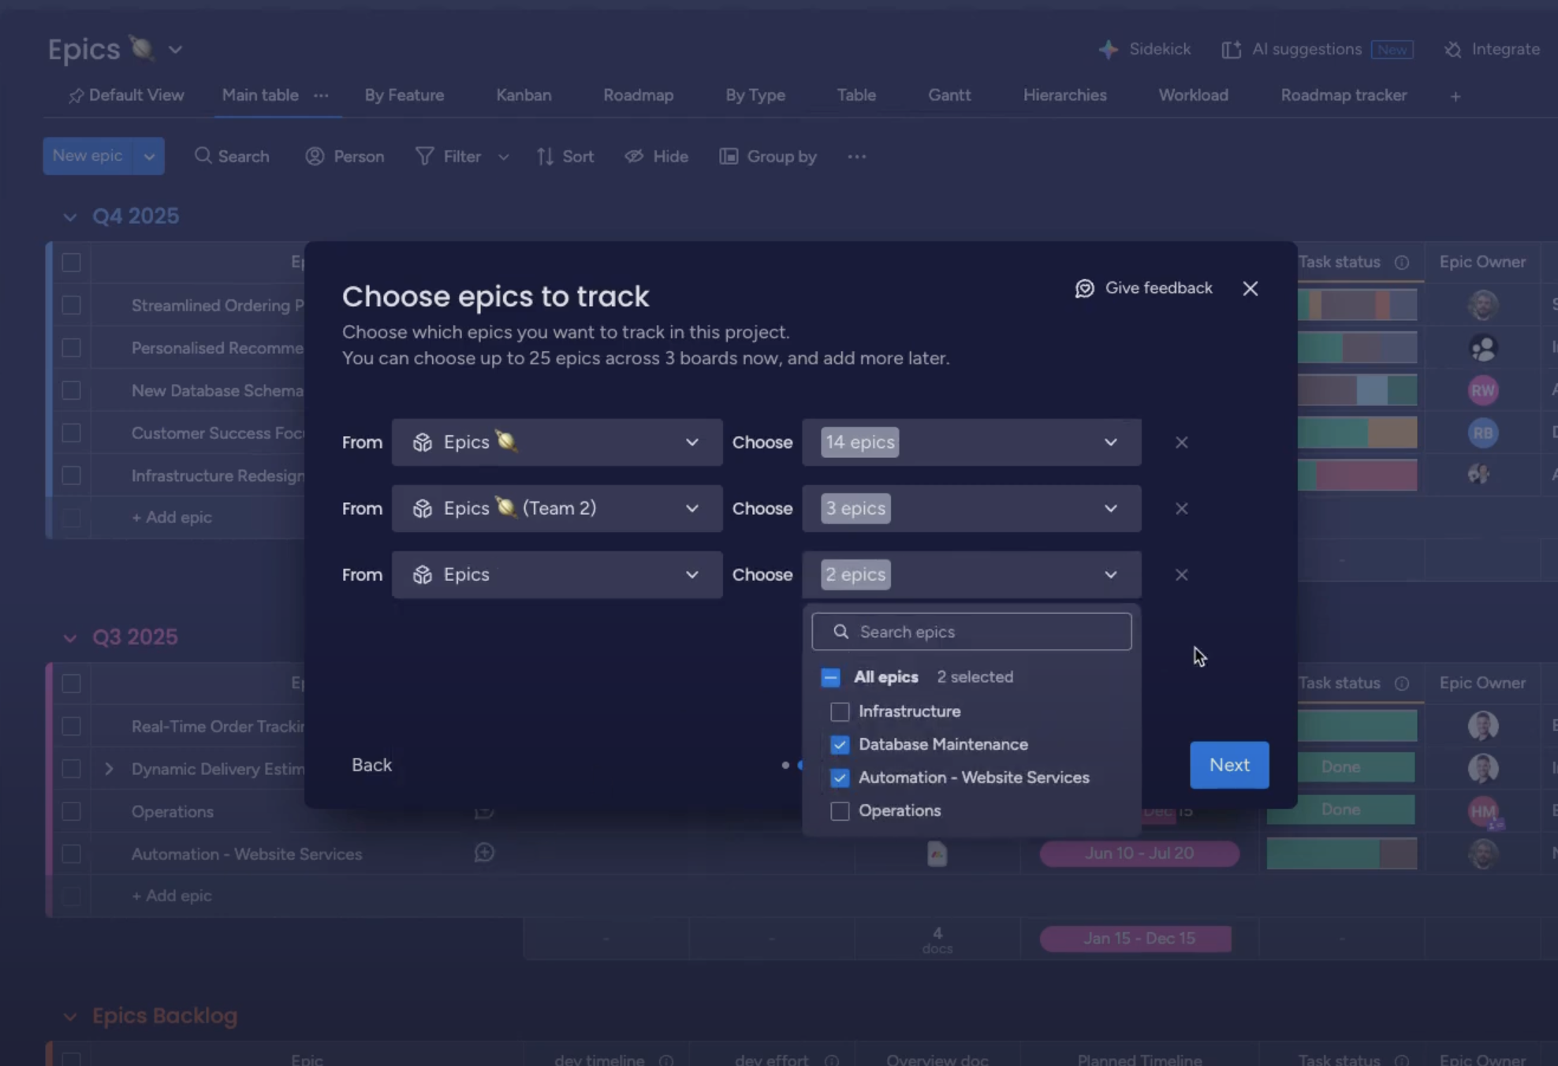Click the Give feedback chat icon
This screenshot has height=1066, width=1558.
[1084, 289]
